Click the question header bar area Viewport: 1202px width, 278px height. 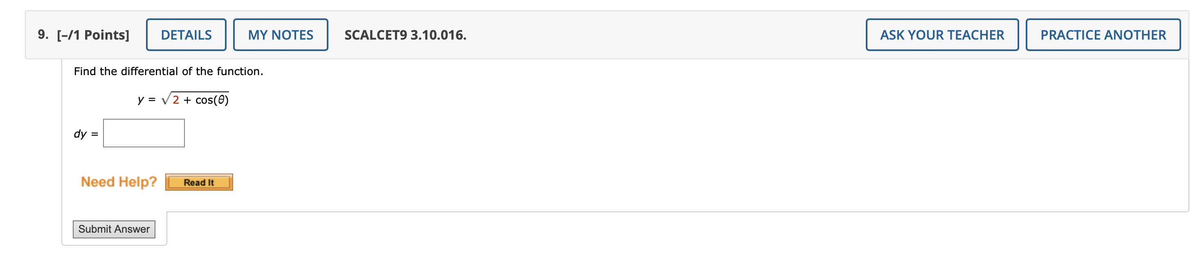[607, 34]
